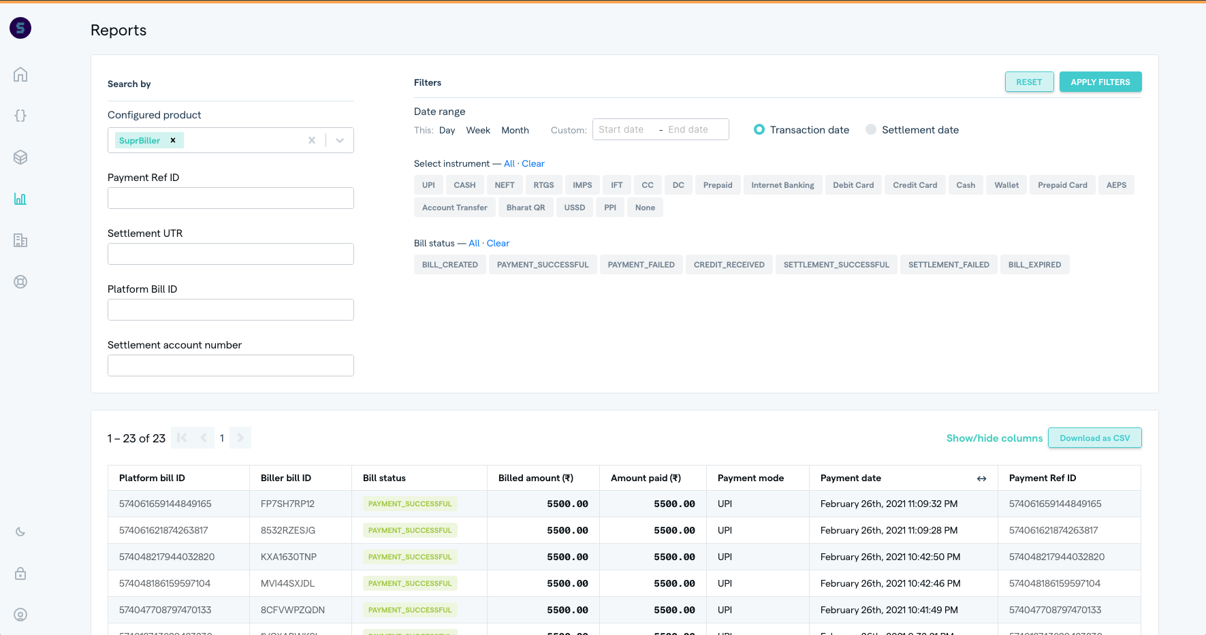Click the Payment Ref ID input field

(231, 198)
